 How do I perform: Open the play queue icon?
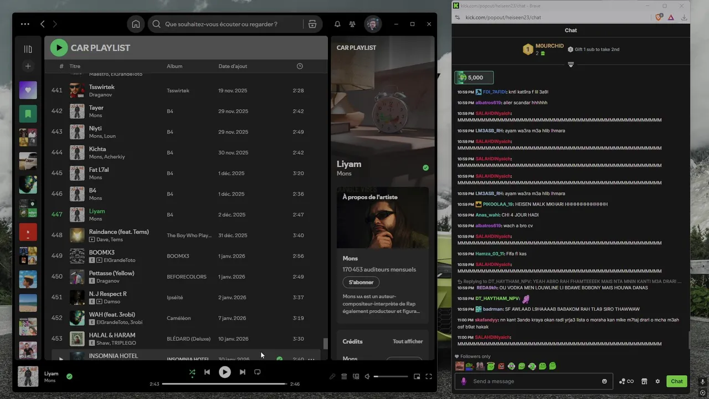tap(344, 377)
